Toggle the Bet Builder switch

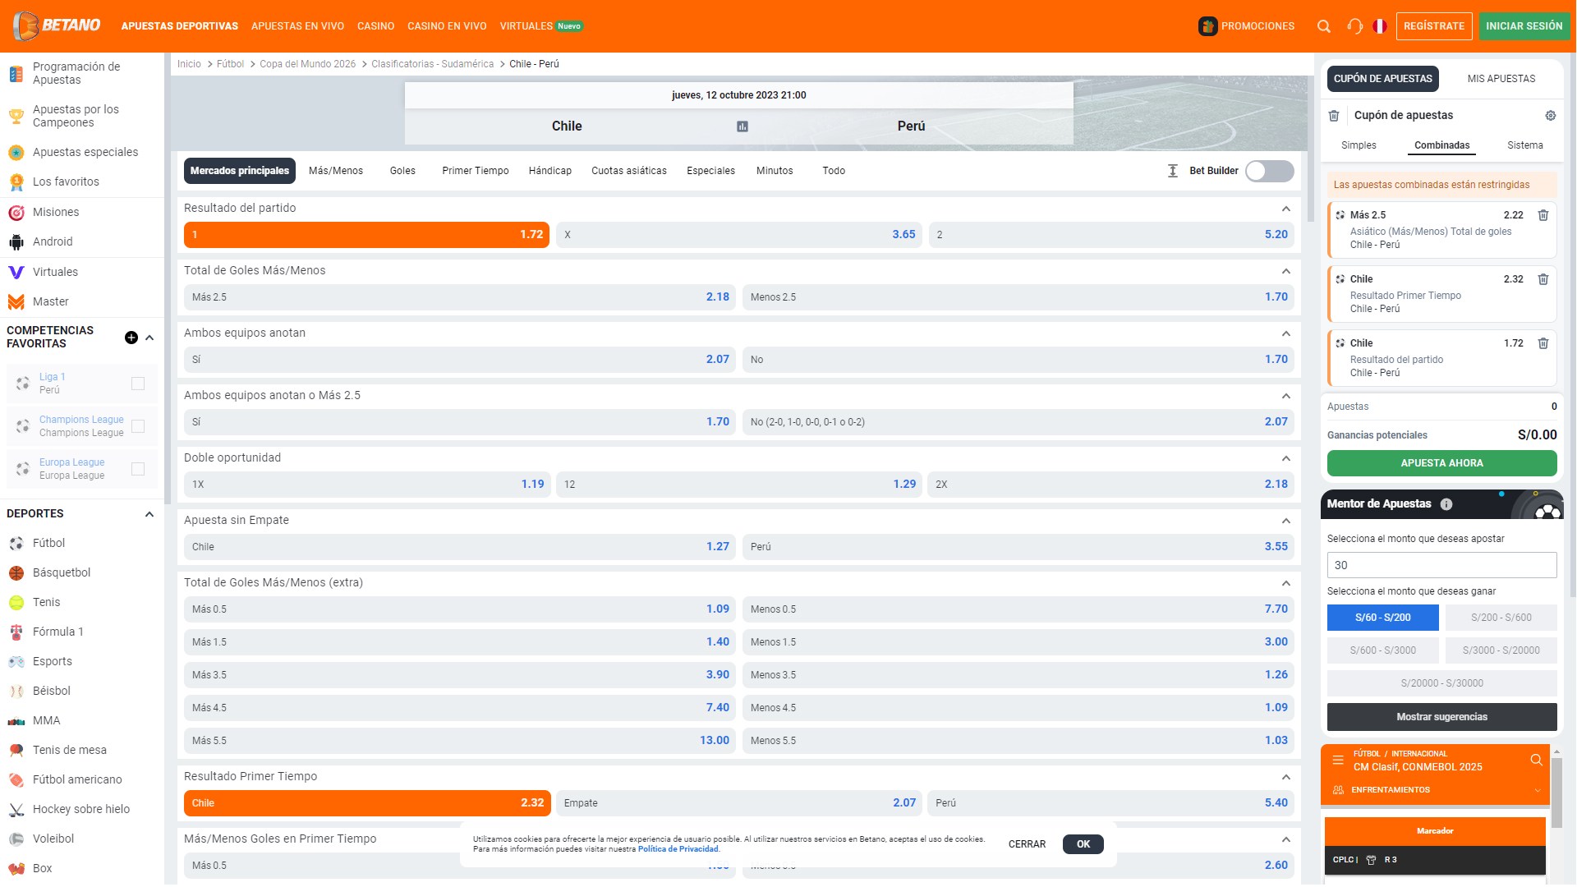[1270, 171]
